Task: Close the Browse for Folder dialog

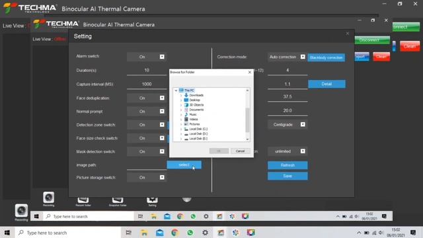Action: (x=250, y=72)
